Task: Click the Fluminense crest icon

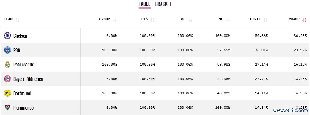Action: pyautogui.click(x=7, y=108)
